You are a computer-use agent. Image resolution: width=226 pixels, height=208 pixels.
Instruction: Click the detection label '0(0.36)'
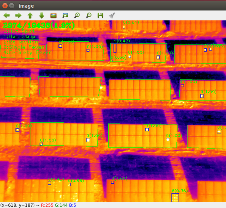click(180, 191)
